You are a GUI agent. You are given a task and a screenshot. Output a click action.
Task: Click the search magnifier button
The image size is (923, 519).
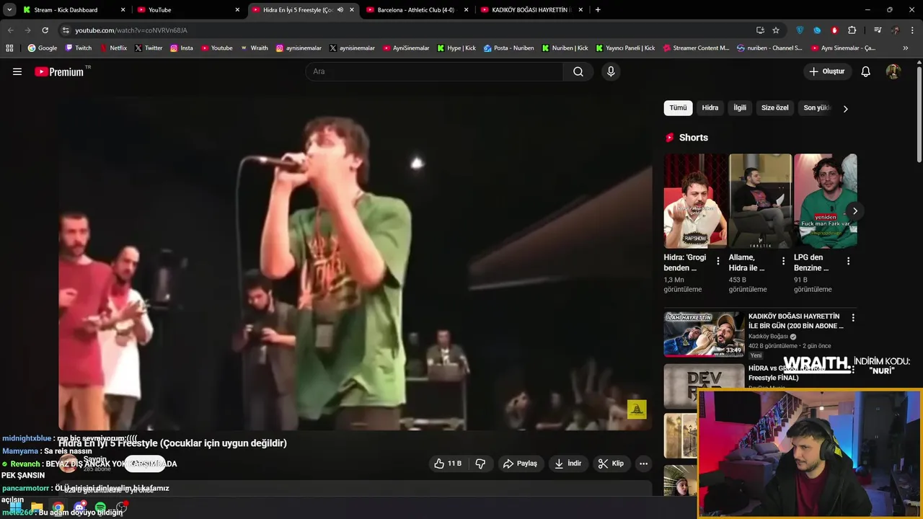pyautogui.click(x=578, y=71)
